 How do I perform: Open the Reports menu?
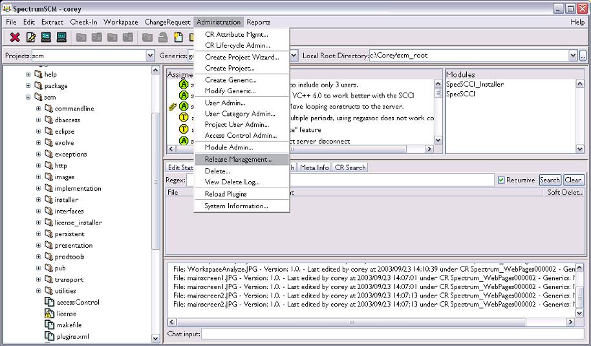[x=259, y=22]
